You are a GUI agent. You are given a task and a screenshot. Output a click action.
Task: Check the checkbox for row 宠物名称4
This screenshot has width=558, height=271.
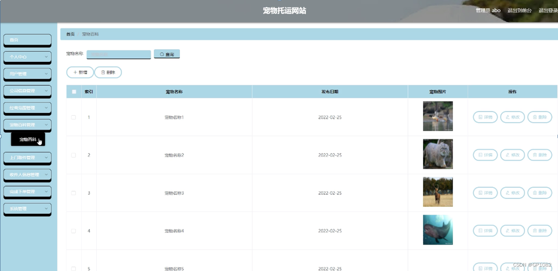74,231
